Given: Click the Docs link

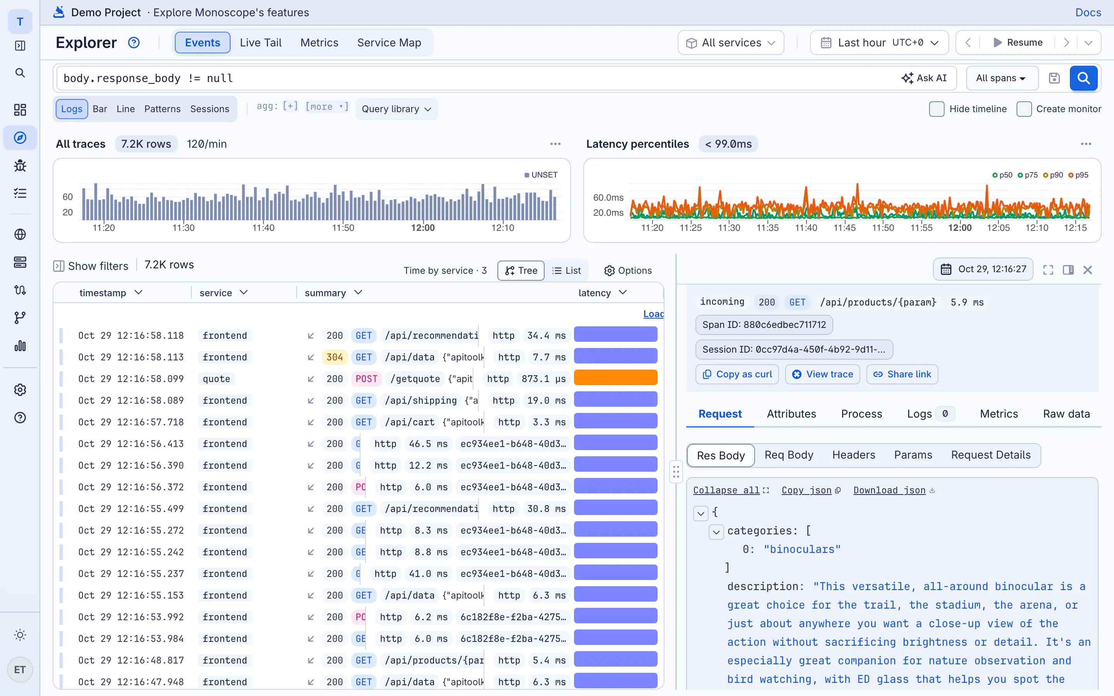Looking at the screenshot, I should 1088,12.
